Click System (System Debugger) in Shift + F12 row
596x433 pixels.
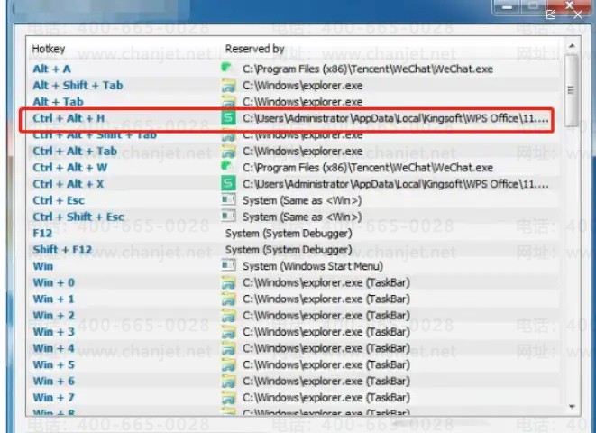pyautogui.click(x=289, y=249)
